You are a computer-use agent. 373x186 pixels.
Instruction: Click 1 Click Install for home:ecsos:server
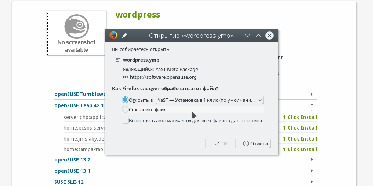300,128
